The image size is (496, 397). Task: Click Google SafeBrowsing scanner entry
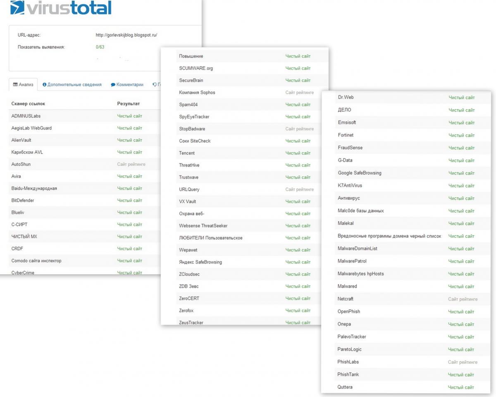coord(360,173)
